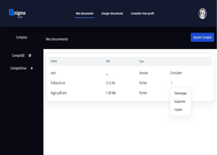Open the user profile avatar
217x155 pixels.
click(202, 14)
